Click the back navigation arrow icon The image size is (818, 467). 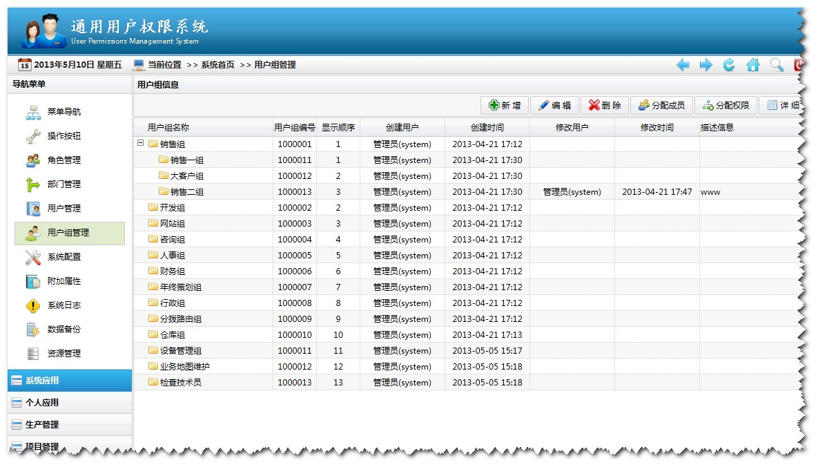coord(683,64)
